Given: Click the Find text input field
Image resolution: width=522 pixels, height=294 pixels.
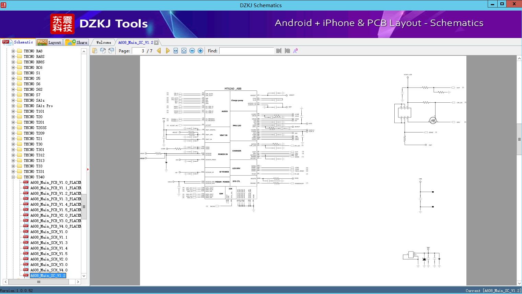Looking at the screenshot, I should coord(246,51).
